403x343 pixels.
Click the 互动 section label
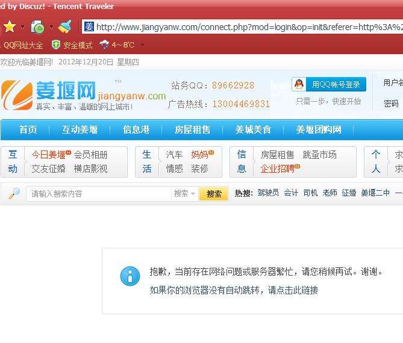(x=13, y=162)
